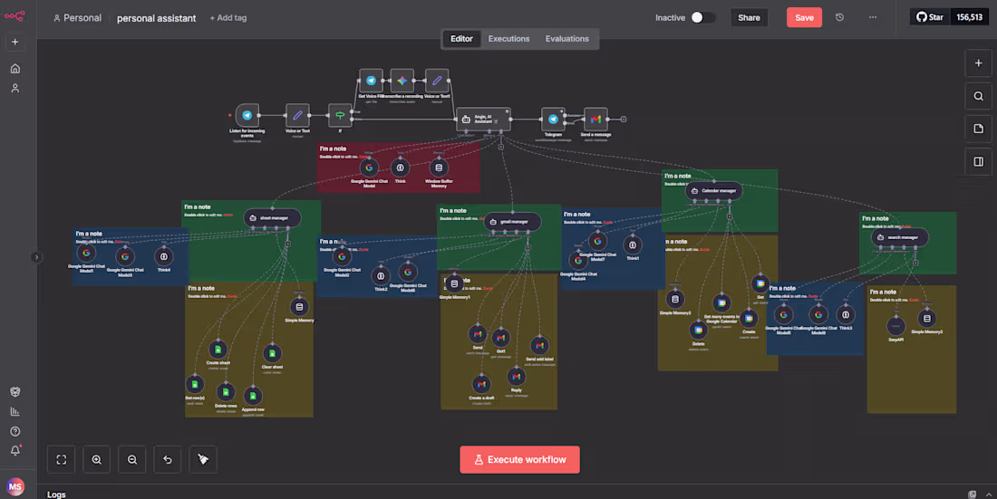Viewport: 997px width, 499px height.
Task: Select the Send add label node
Action: (x=539, y=346)
